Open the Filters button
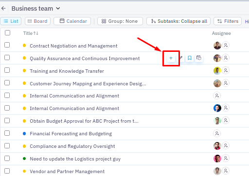This screenshot has height=176, width=249. click(x=228, y=21)
